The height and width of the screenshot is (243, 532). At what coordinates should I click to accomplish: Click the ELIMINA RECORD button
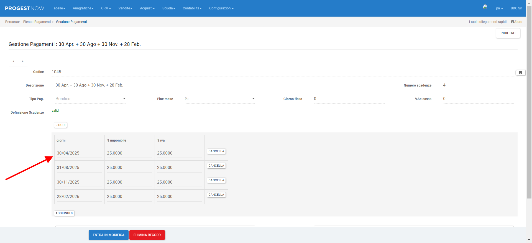pyautogui.click(x=147, y=235)
